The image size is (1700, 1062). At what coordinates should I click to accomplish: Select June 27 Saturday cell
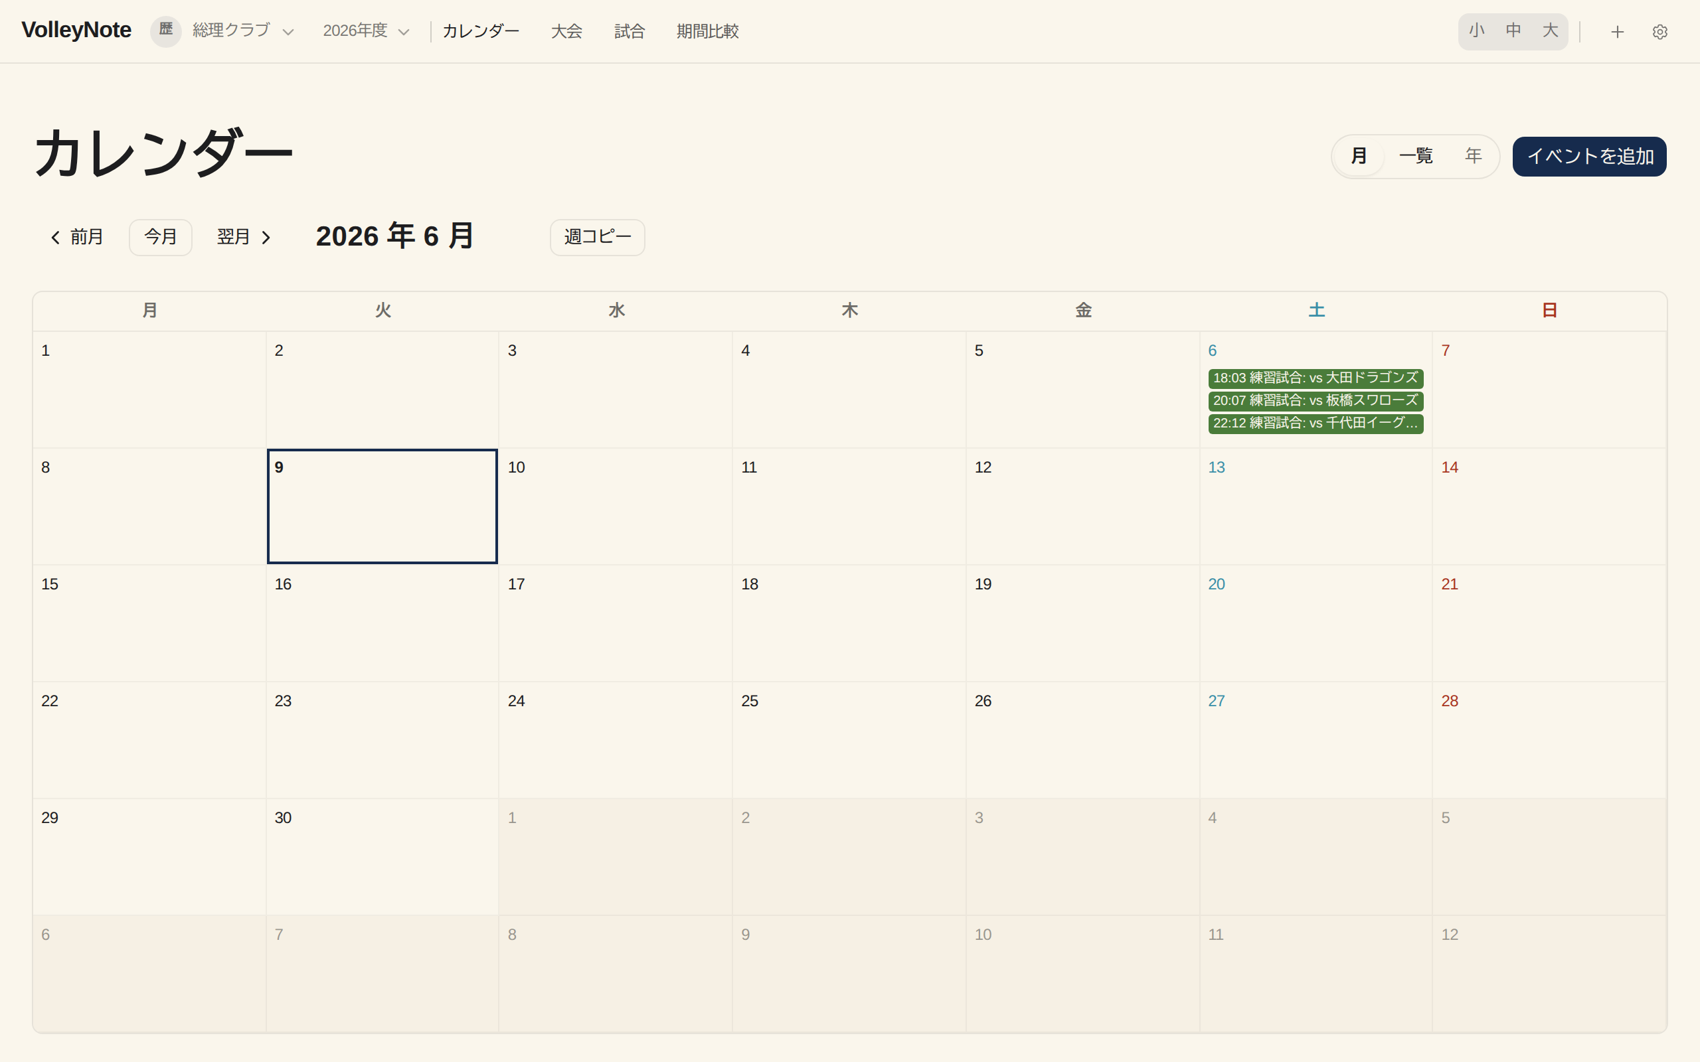coord(1316,739)
